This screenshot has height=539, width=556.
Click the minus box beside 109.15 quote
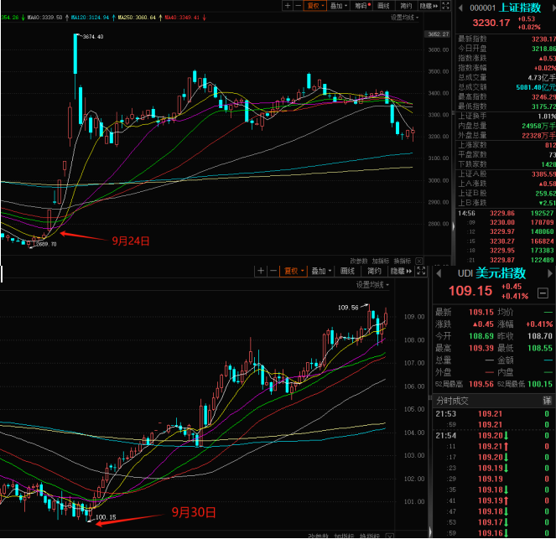543,293
